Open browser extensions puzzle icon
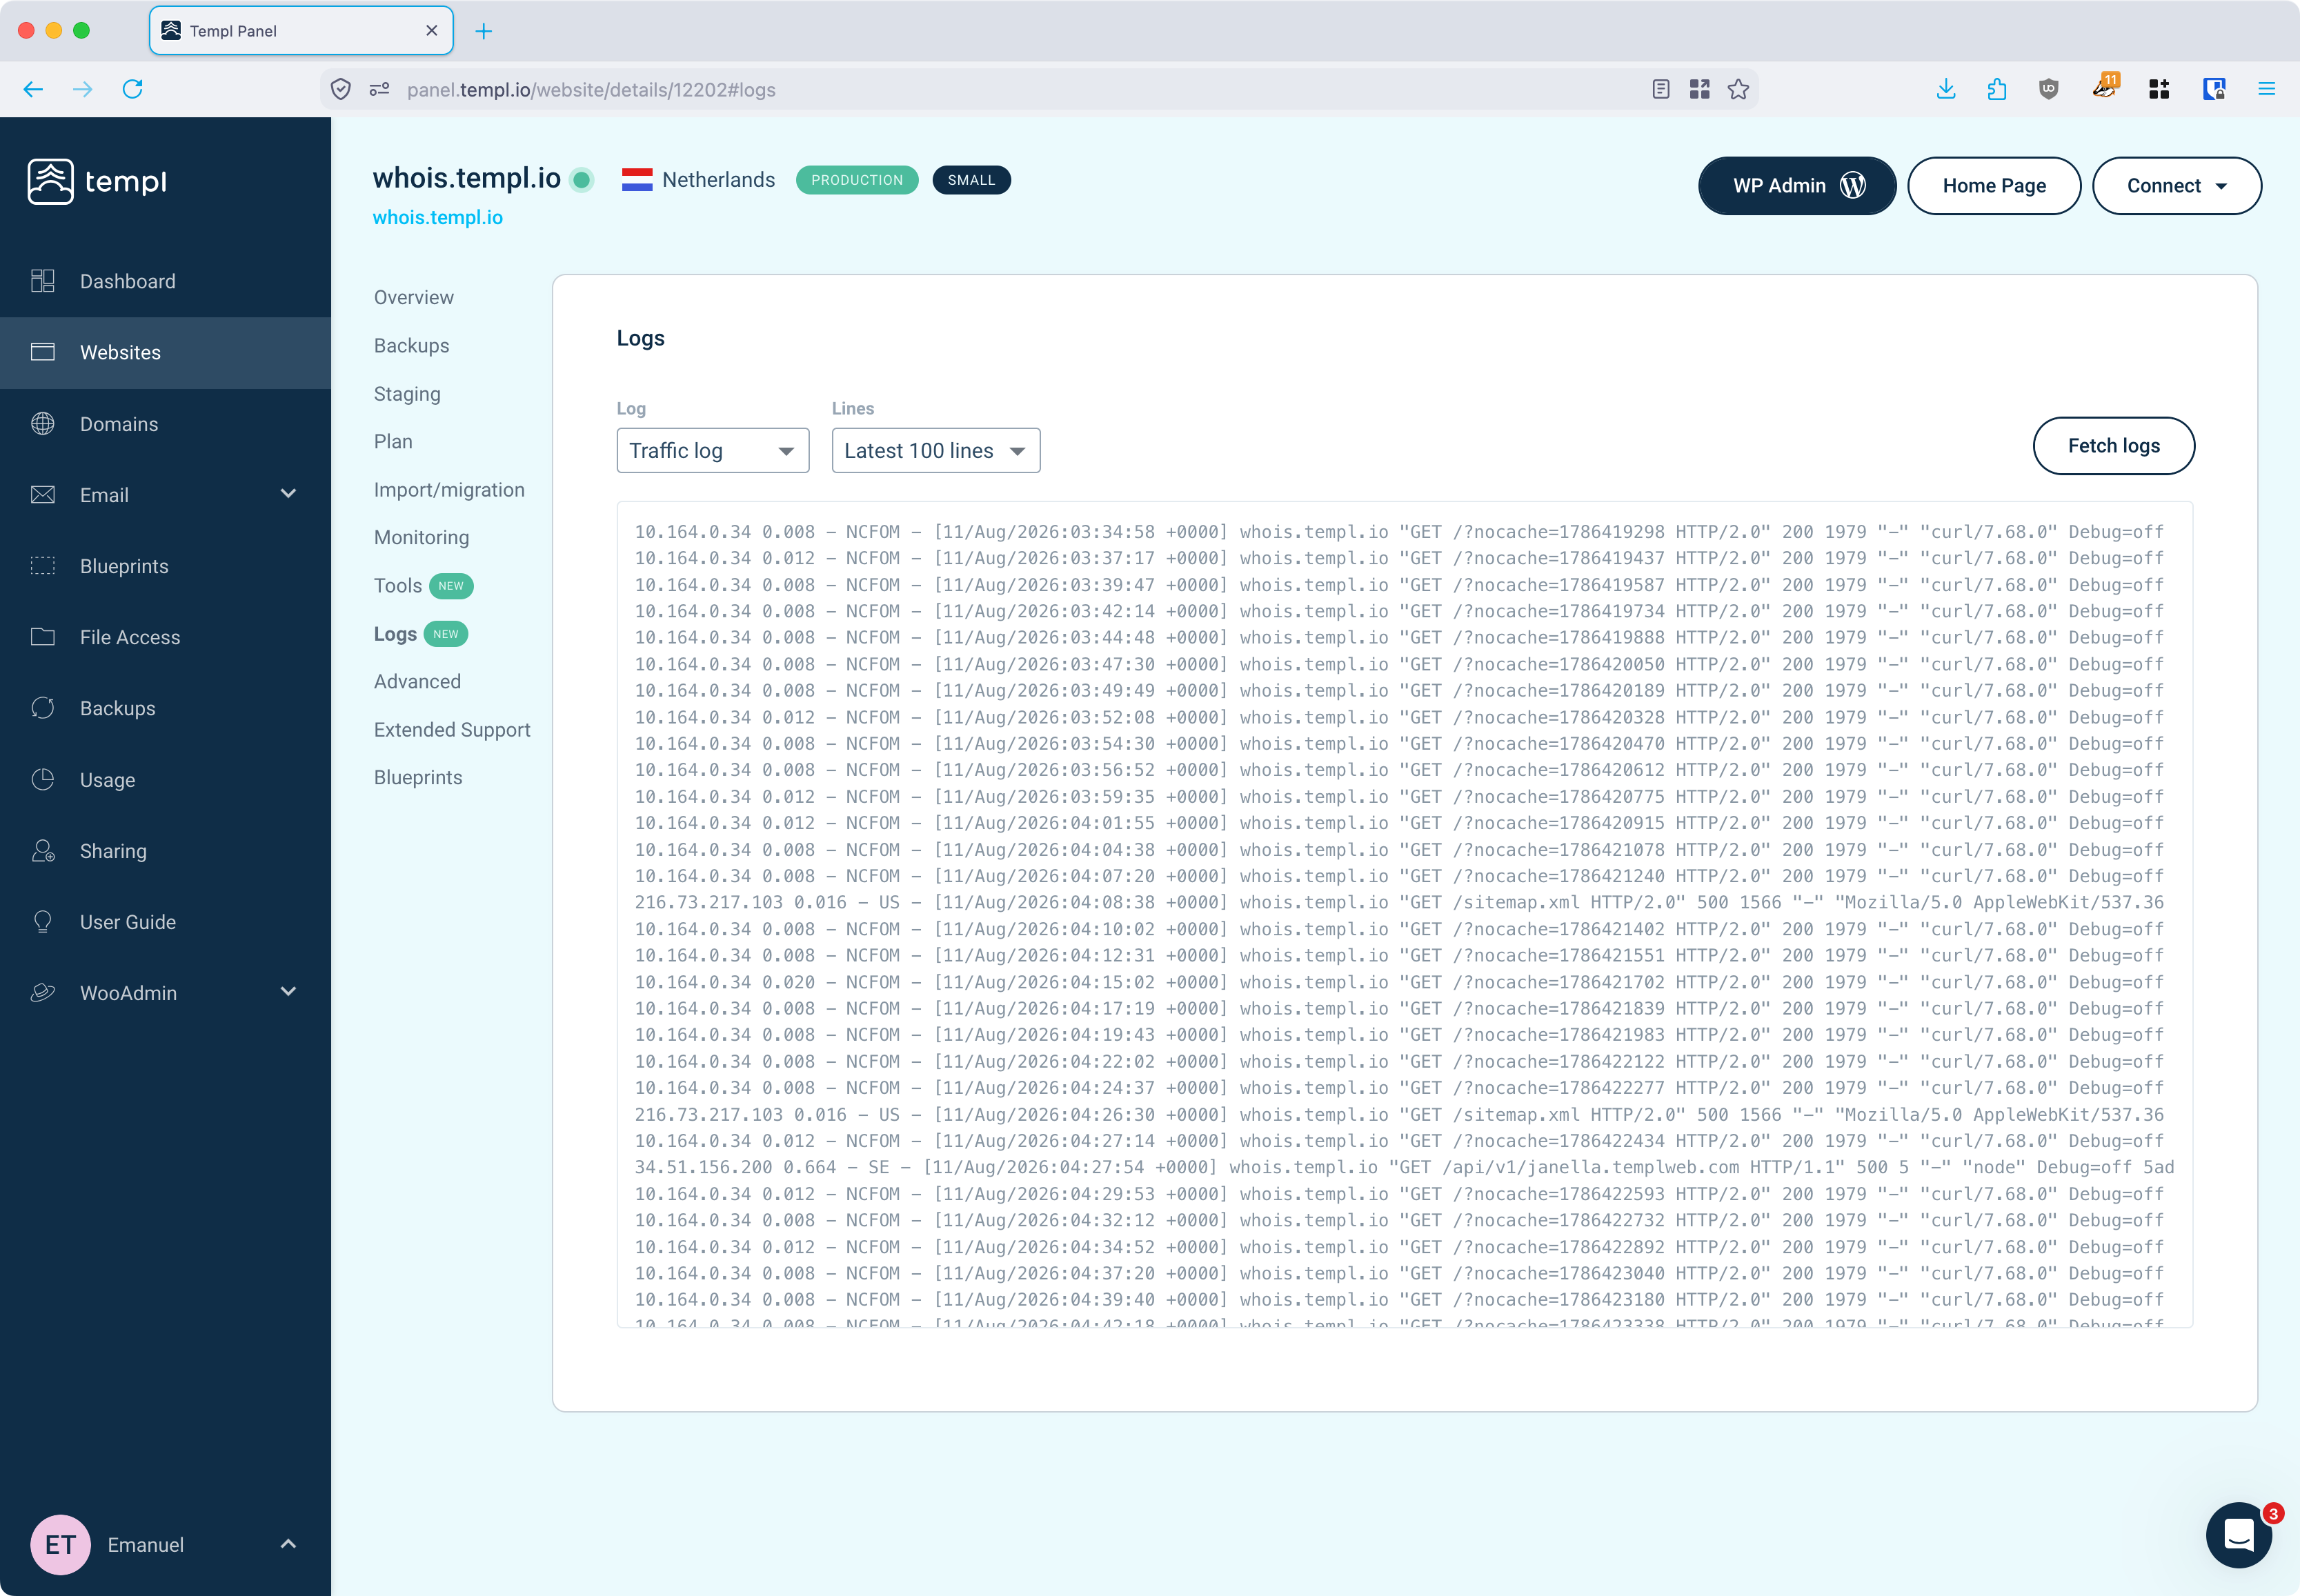 [1997, 89]
